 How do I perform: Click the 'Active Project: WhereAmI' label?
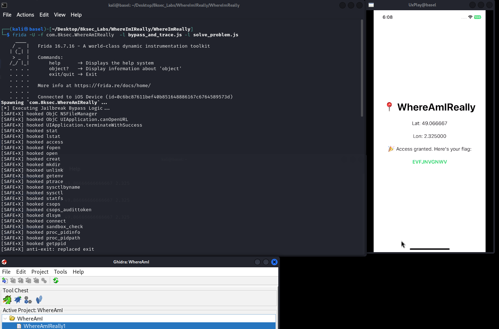pos(33,310)
